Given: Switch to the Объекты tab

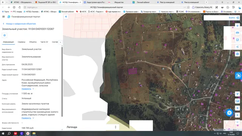Looking at the screenshot, I should pyautogui.click(x=33, y=42).
